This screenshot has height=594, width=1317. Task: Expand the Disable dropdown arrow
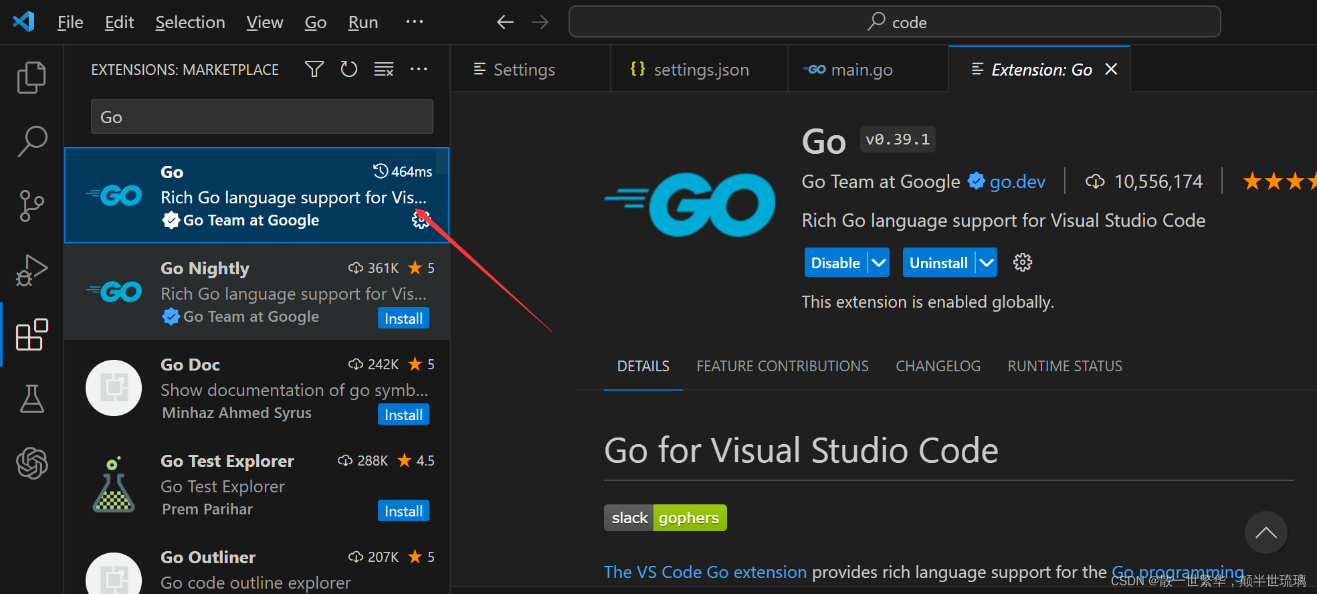tap(879, 262)
